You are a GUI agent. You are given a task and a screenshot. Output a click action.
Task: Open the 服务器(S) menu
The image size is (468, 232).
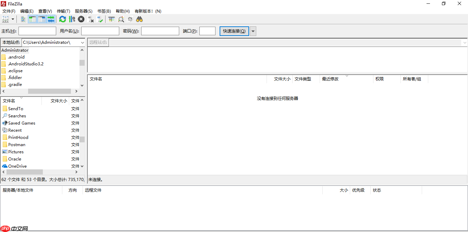click(x=83, y=11)
